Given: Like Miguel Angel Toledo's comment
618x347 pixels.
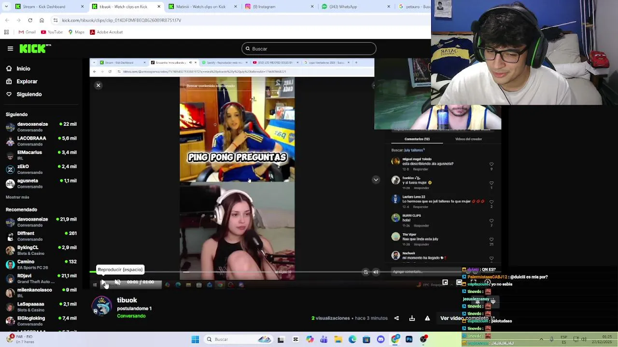Looking at the screenshot, I should (x=492, y=164).
